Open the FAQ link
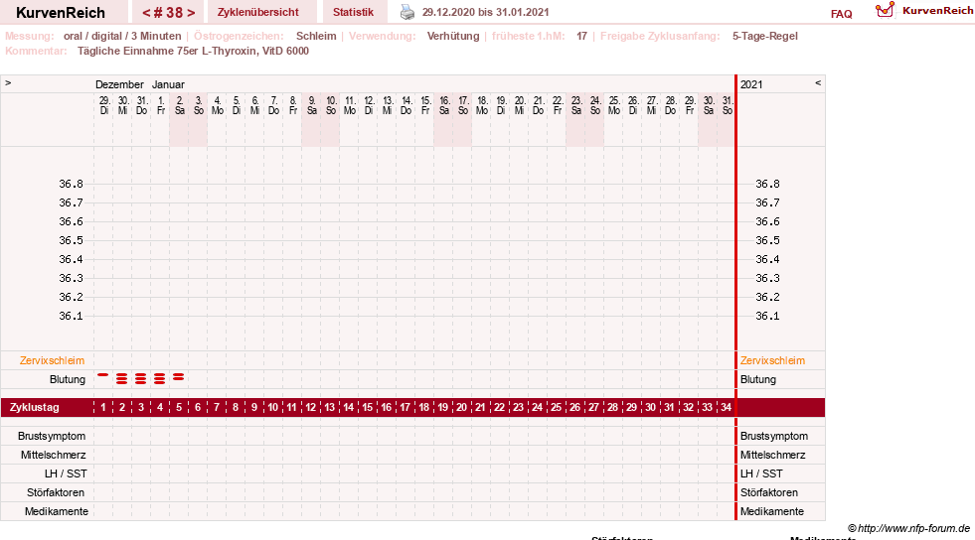Screen dimensions: 975x540 tap(841, 14)
